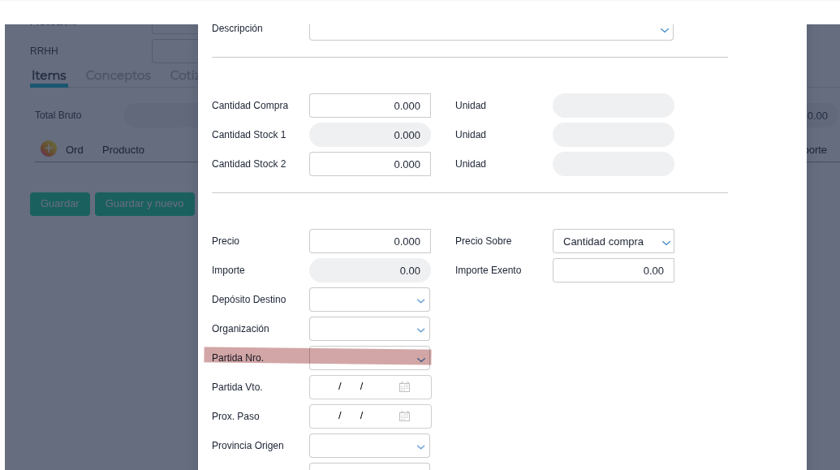
Task: Click into the Precio input field
Action: pyautogui.click(x=369, y=241)
